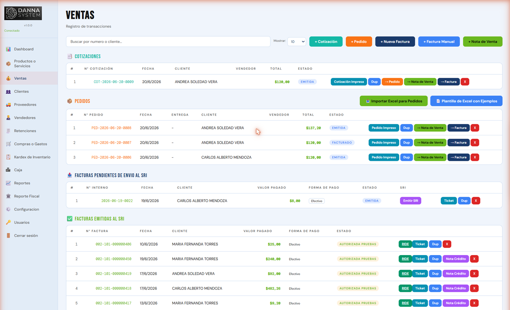This screenshot has height=310, width=510.
Task: Click the Productos o Servicios box icon
Action: [8, 64]
